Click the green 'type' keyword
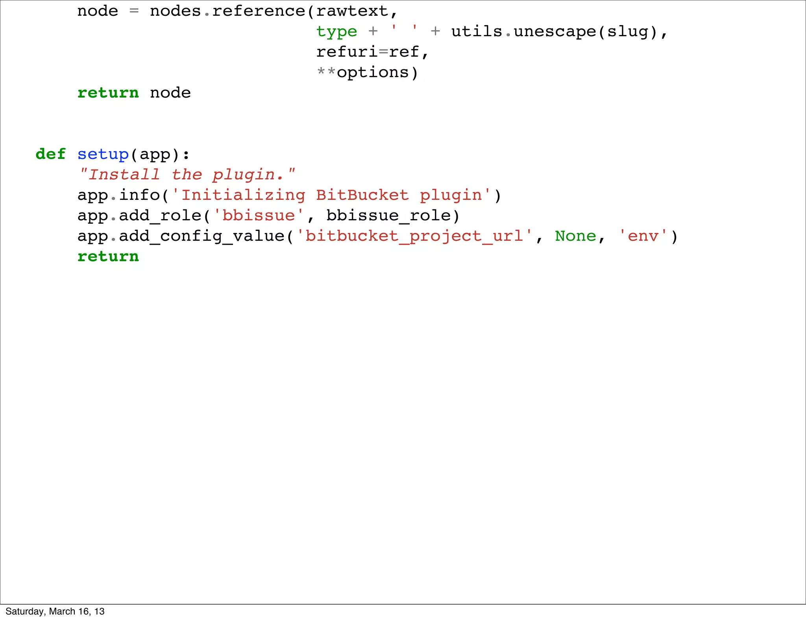806x620 pixels. [x=337, y=32]
